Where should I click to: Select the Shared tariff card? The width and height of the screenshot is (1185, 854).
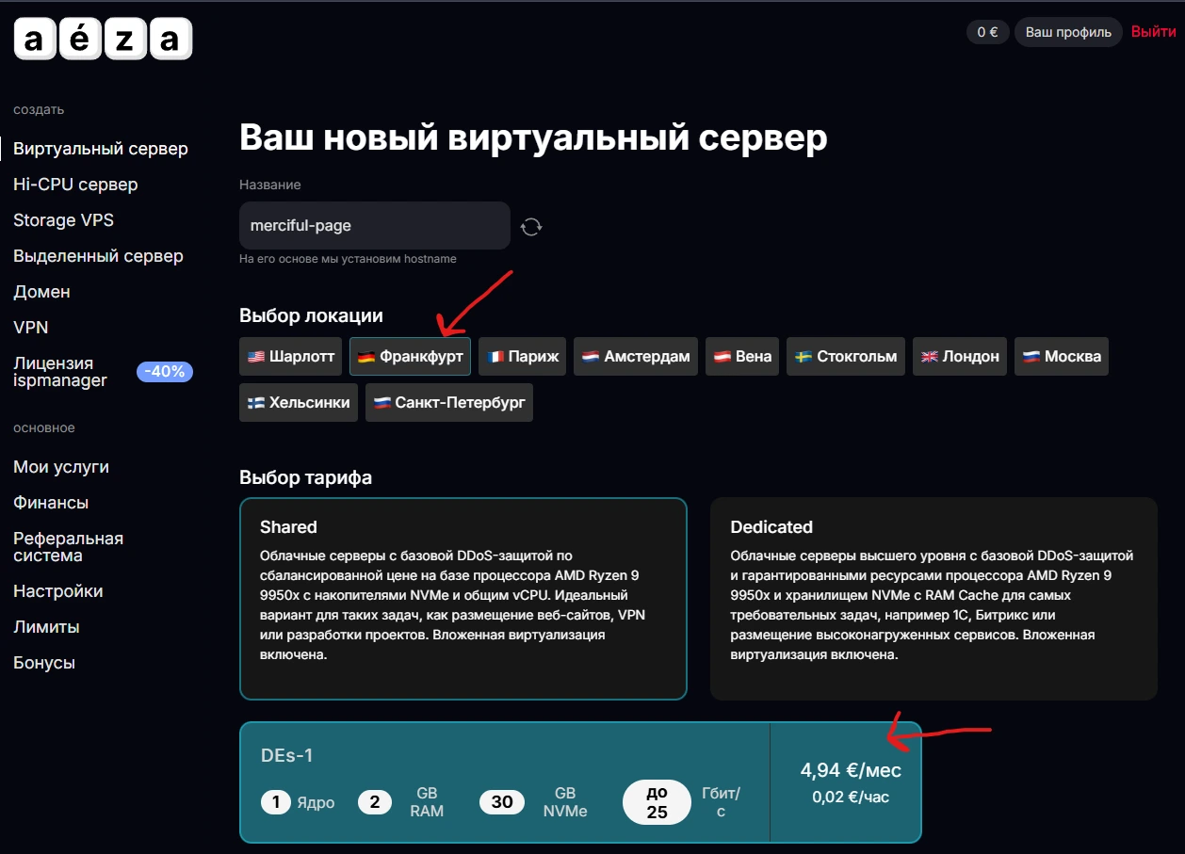(463, 599)
